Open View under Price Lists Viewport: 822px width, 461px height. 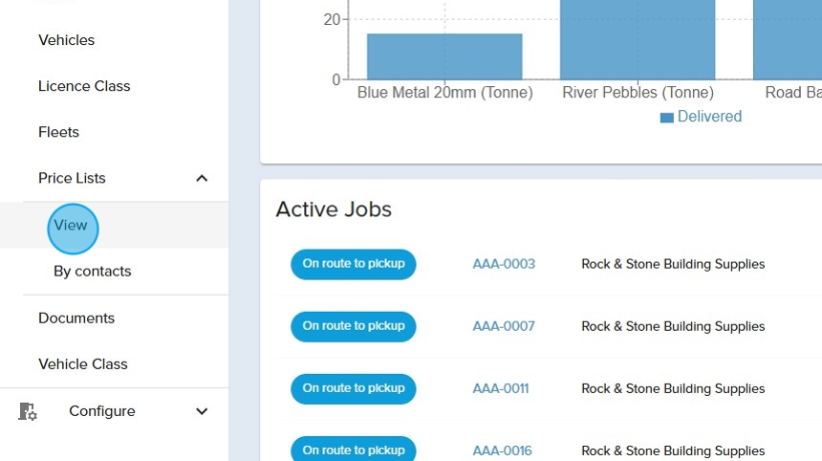(71, 226)
